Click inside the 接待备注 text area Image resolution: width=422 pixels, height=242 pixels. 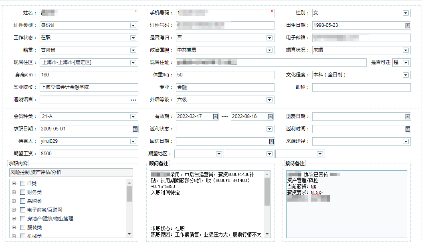[x=346, y=204]
